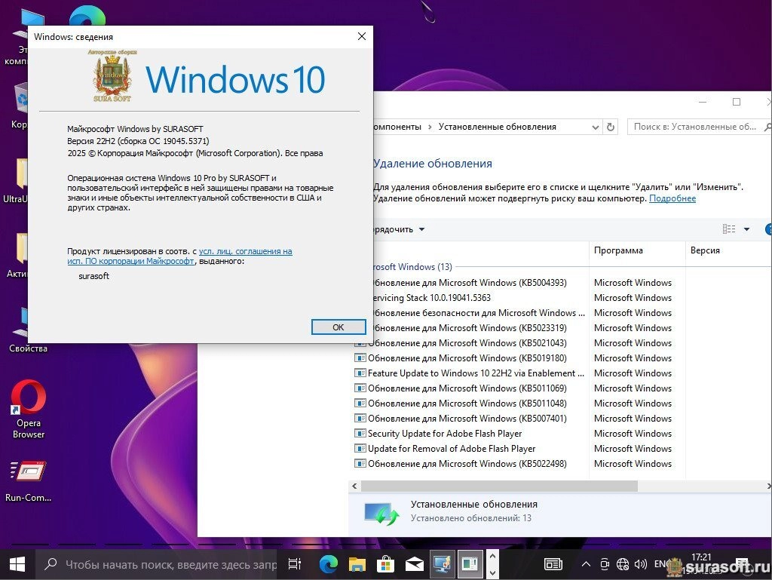Open File Explorer from the taskbar
Screen dimensions: 772x580
357,563
